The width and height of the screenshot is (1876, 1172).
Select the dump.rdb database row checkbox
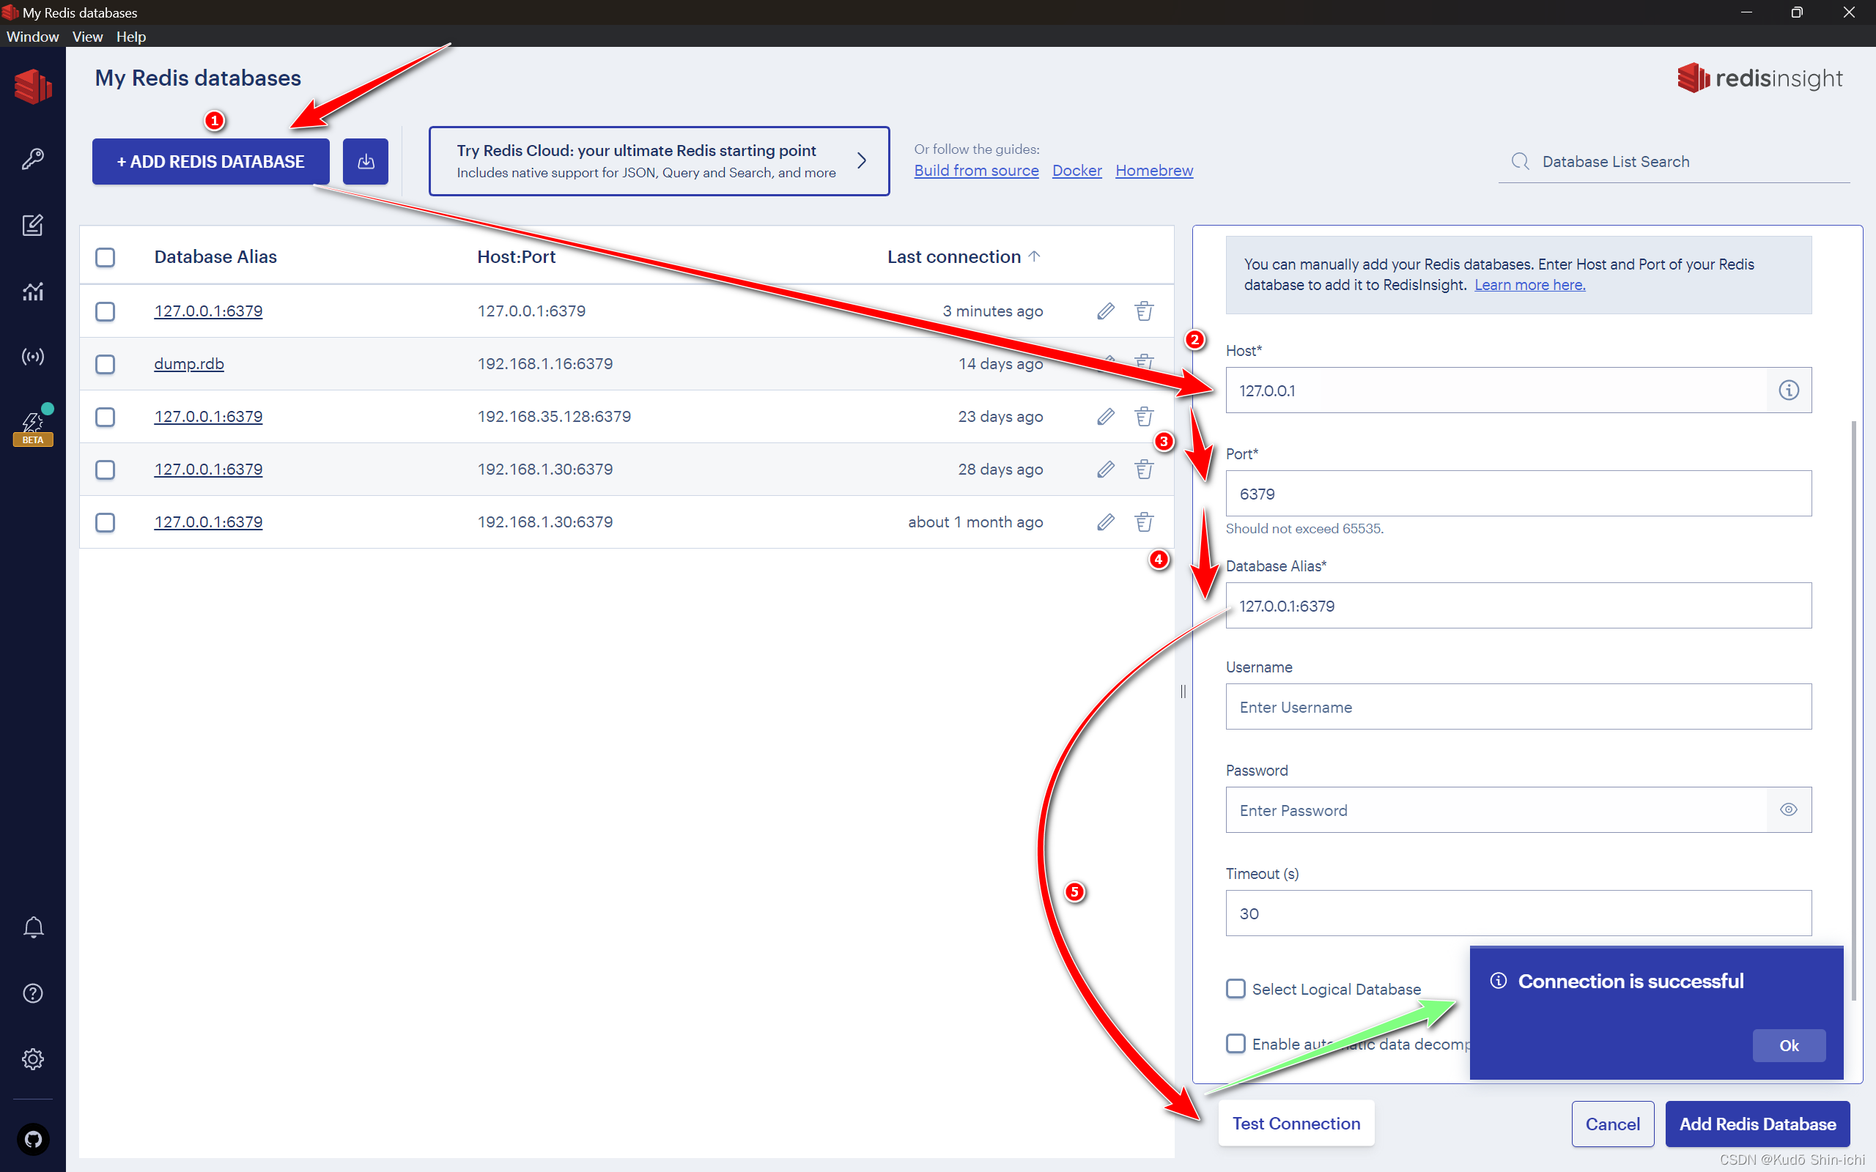coord(106,363)
